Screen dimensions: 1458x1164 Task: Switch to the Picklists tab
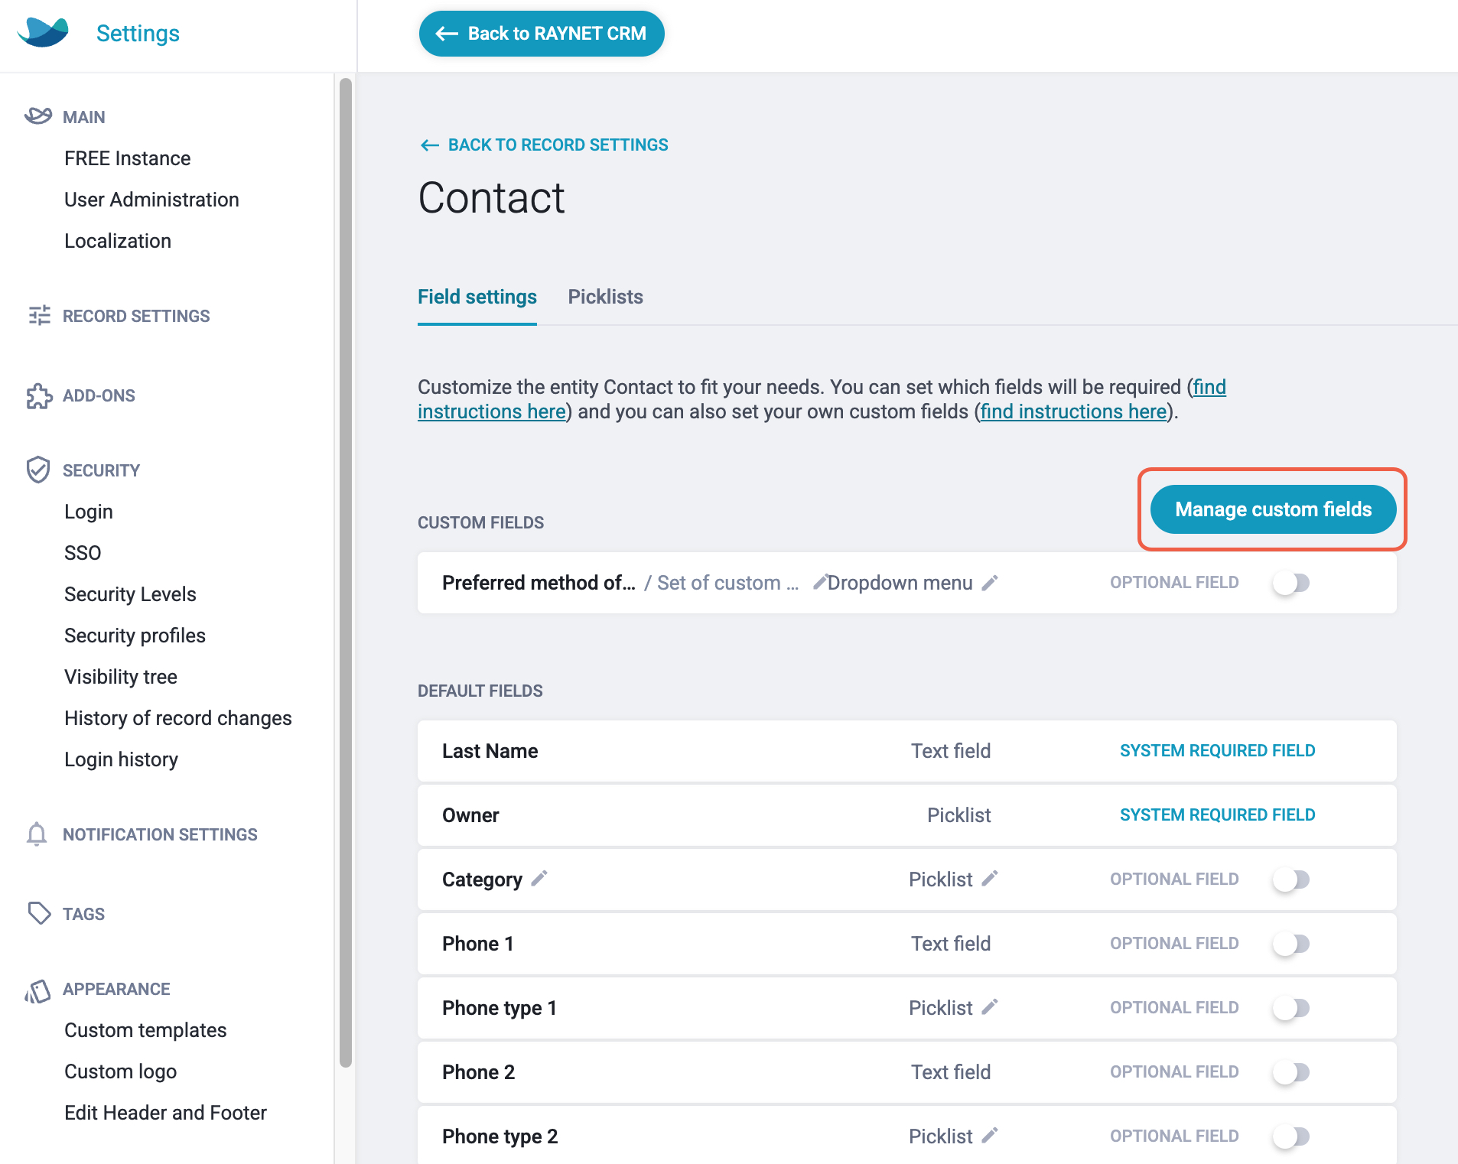pyautogui.click(x=605, y=297)
